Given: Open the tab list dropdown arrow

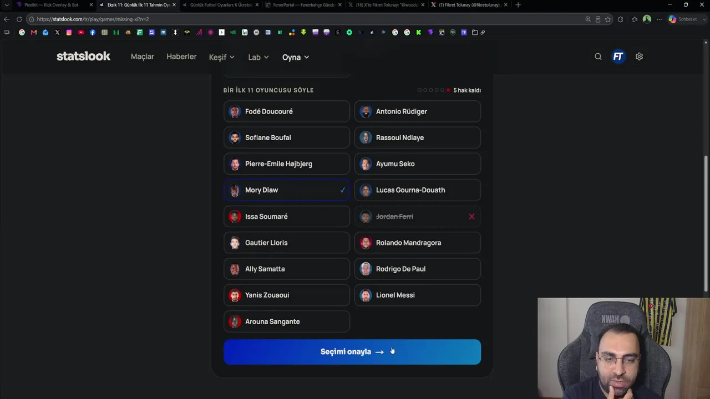Looking at the screenshot, I should [7, 4].
